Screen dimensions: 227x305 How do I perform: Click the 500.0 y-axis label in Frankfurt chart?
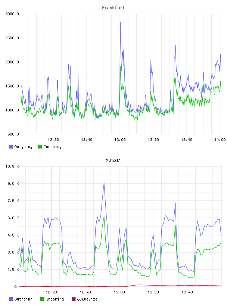pyautogui.click(x=13, y=134)
